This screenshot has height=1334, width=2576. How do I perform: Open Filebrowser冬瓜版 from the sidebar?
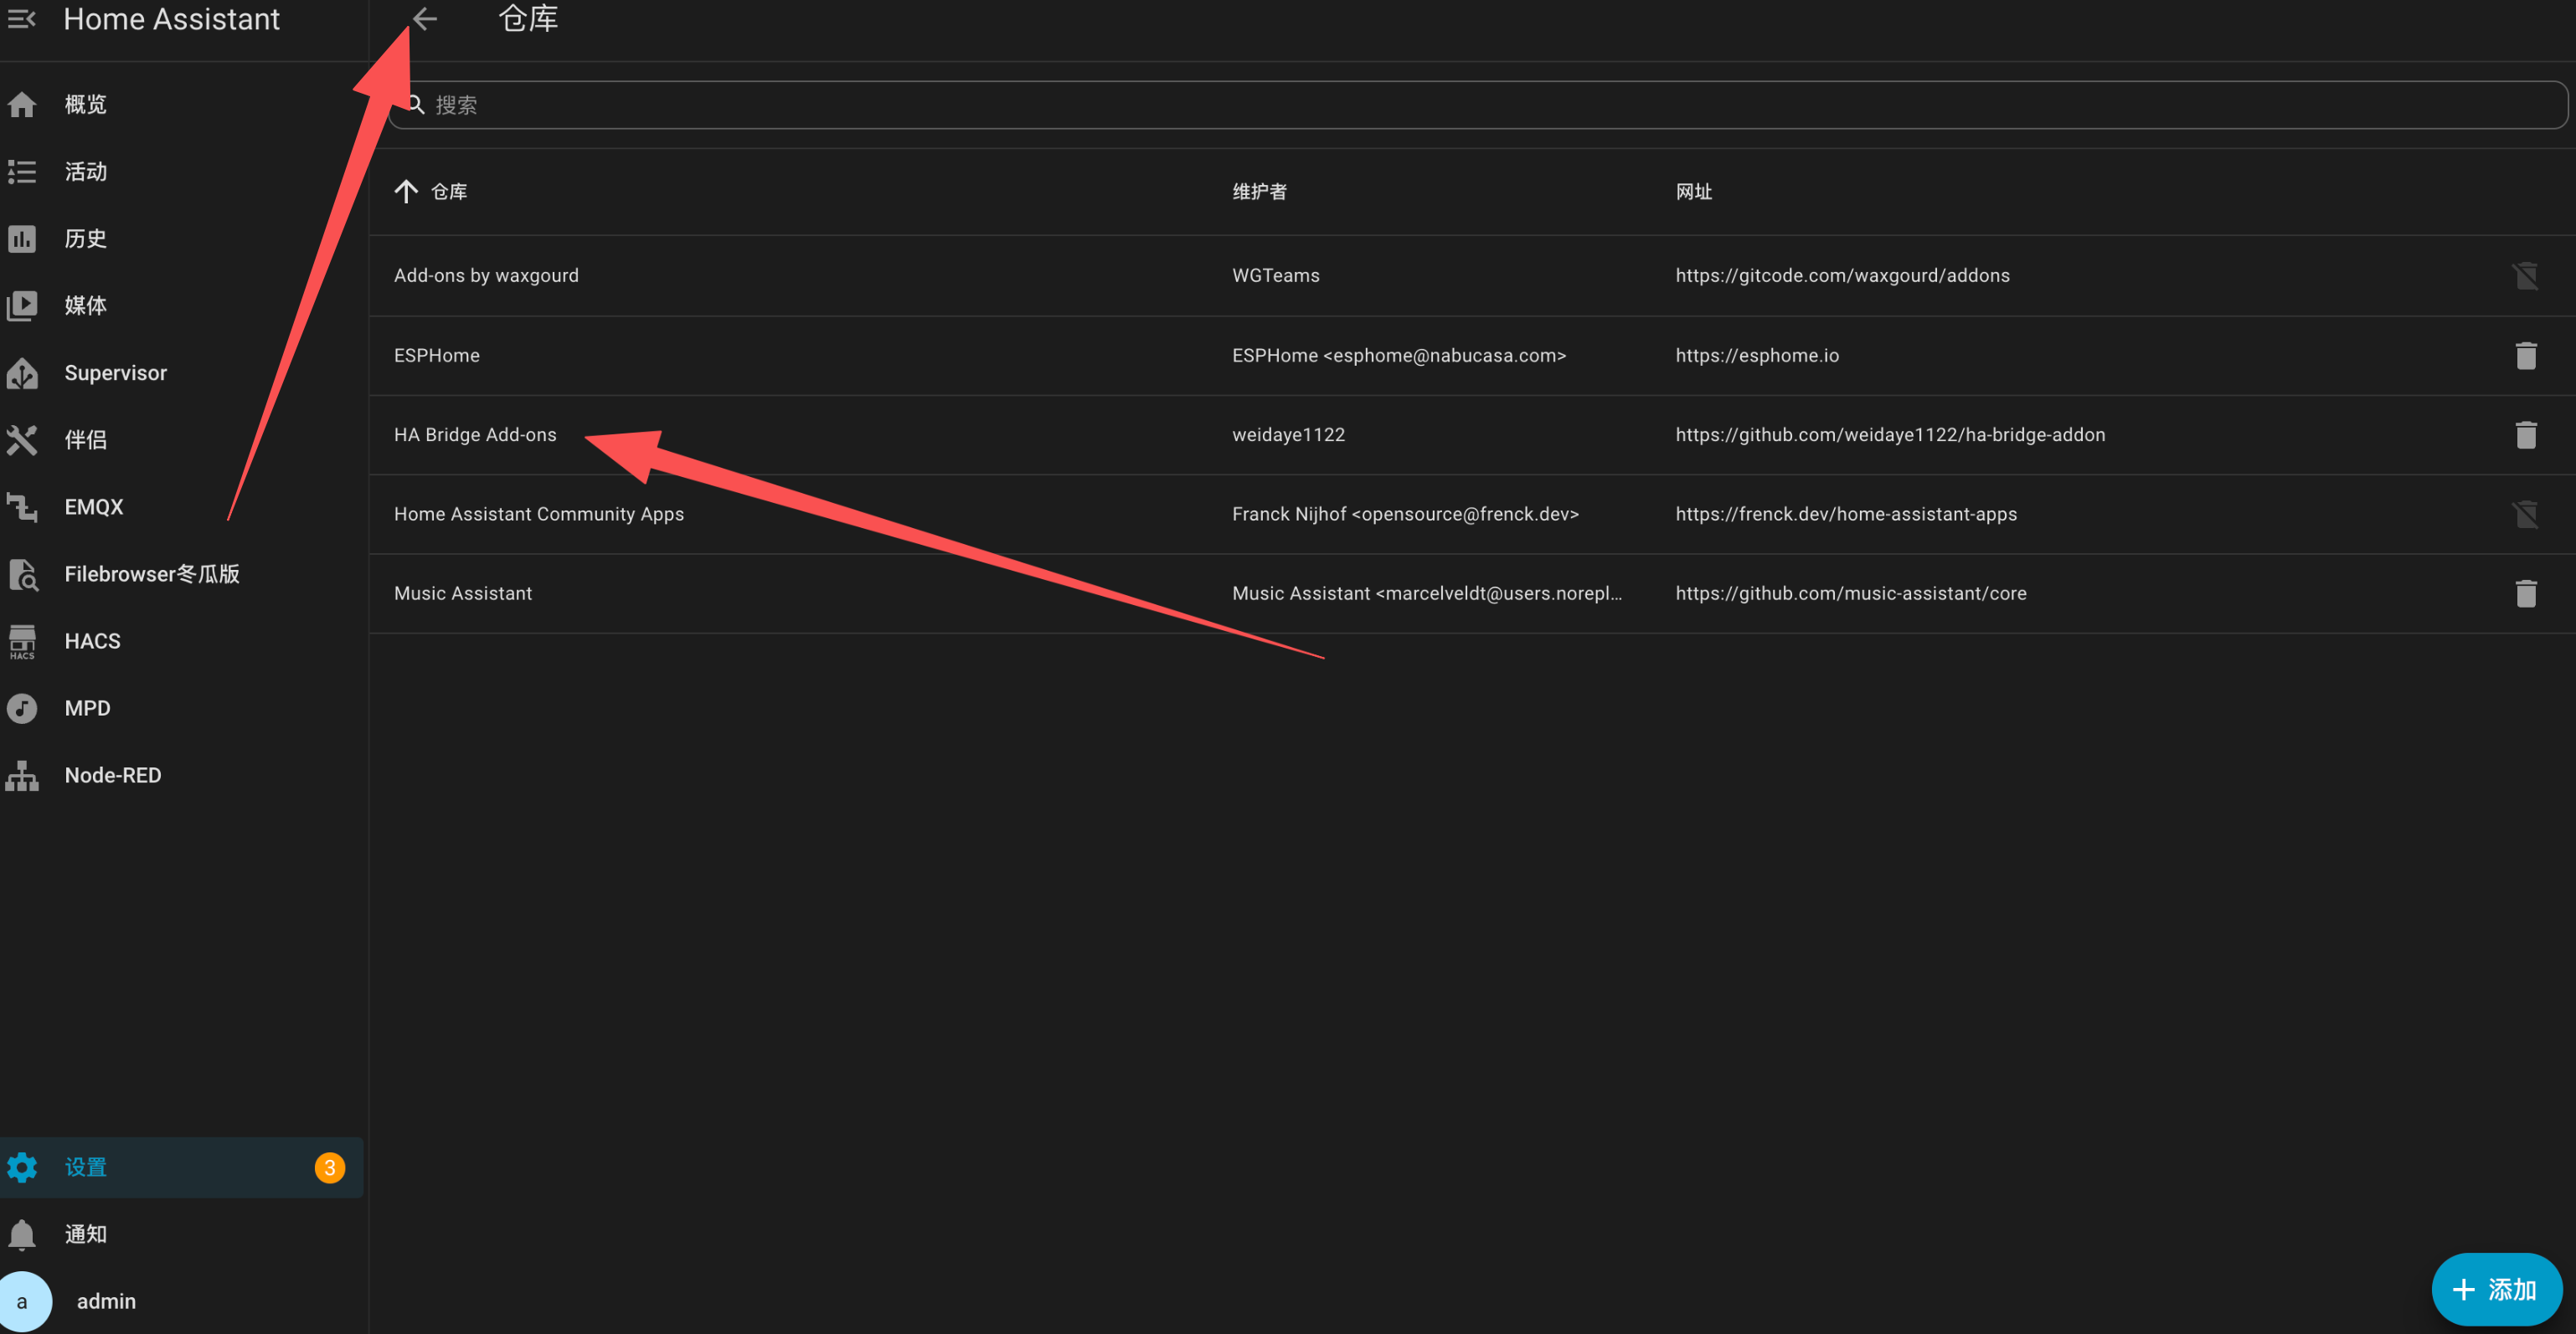point(182,575)
